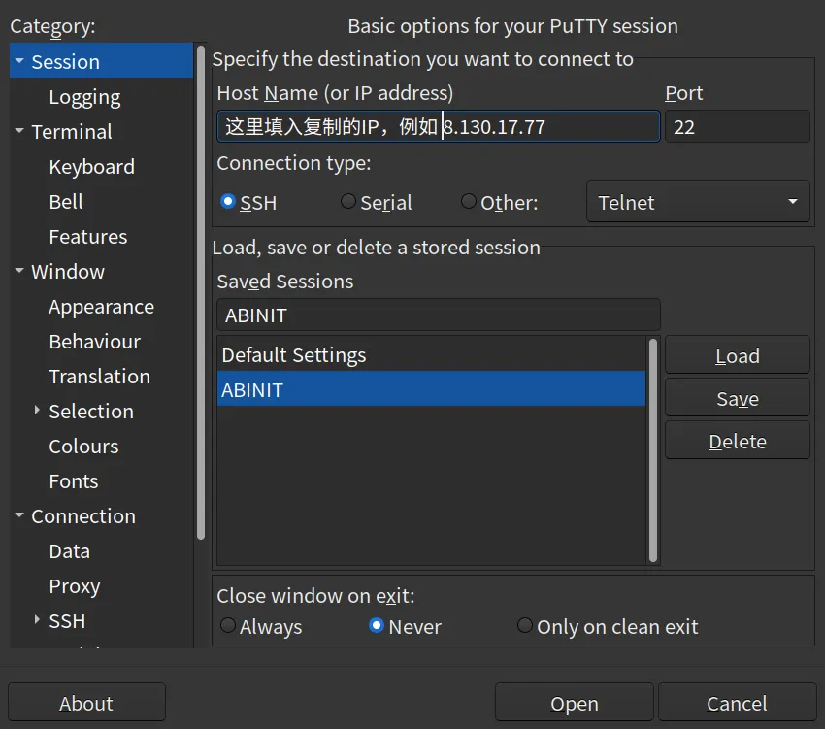Collapse the Terminal category arrow
This screenshot has width=825, height=729.
point(19,131)
